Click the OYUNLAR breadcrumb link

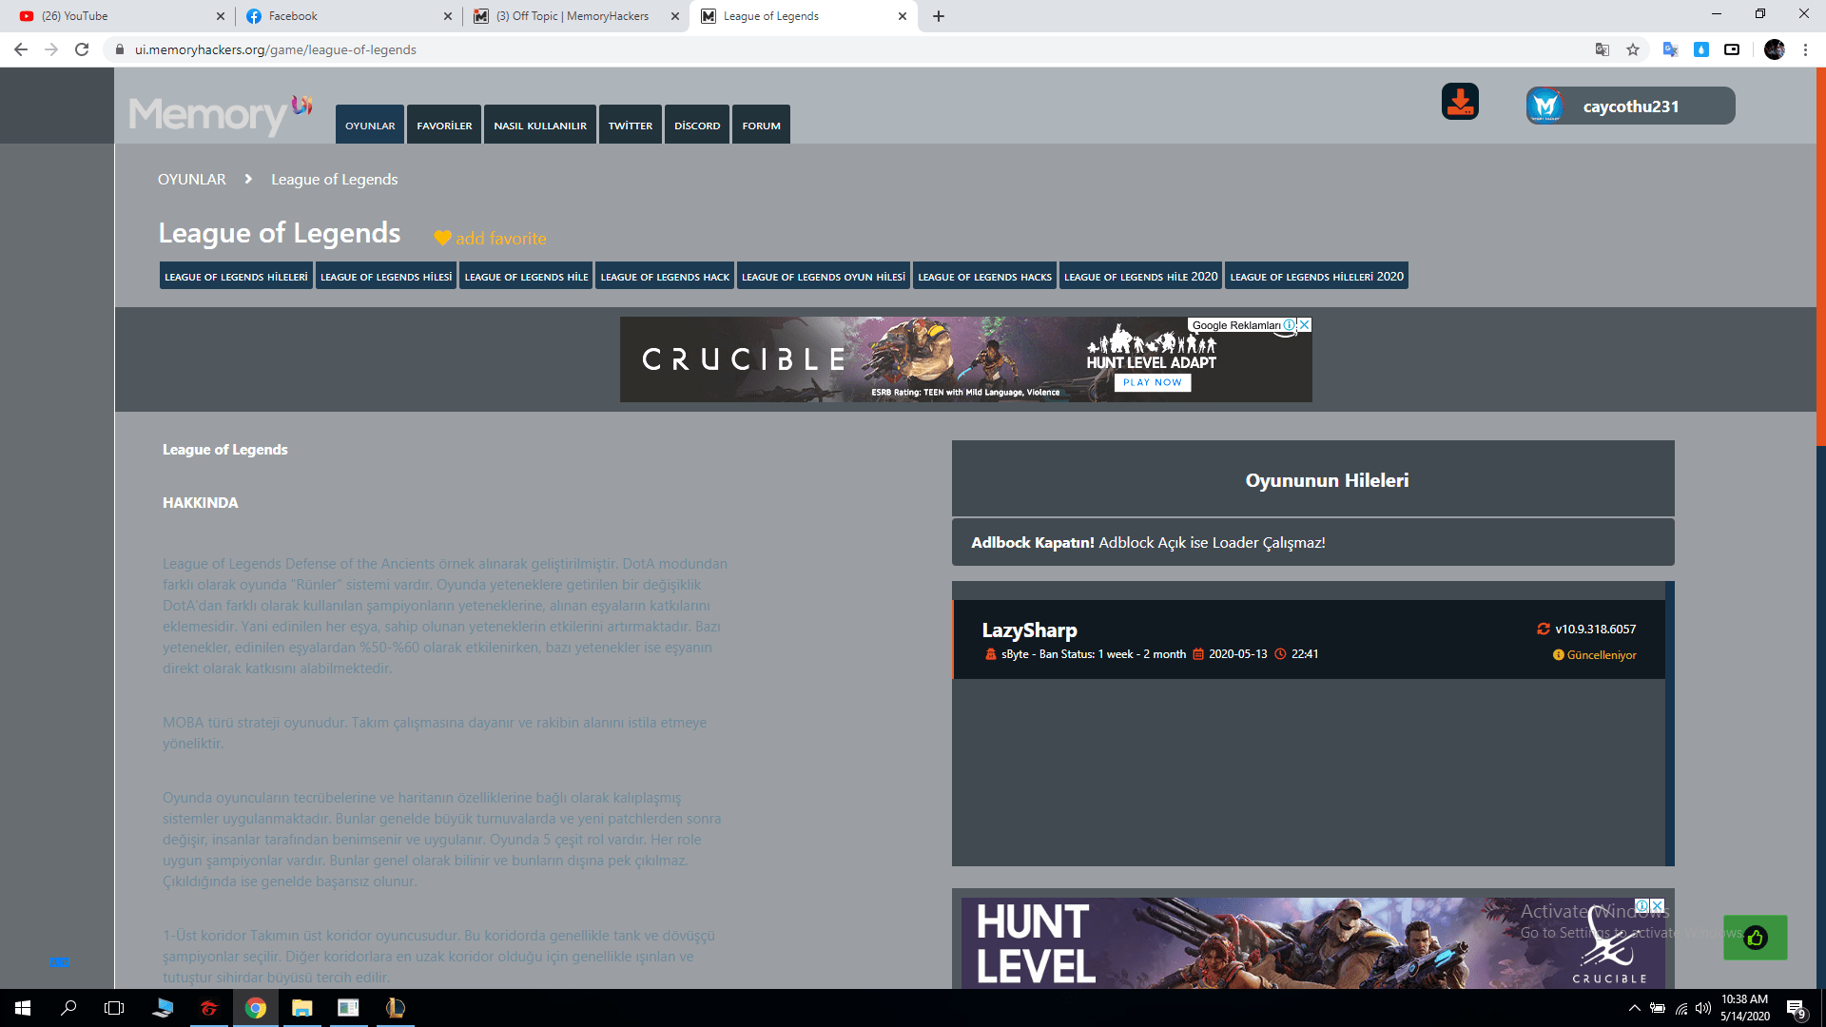(x=192, y=180)
